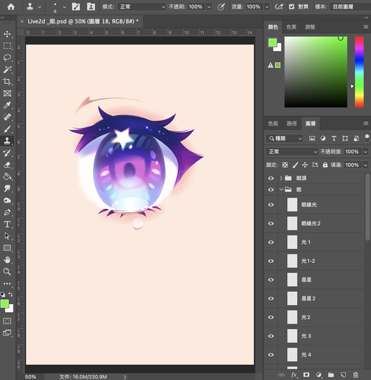
Task: Open the 路徑 panel tab
Action: point(292,124)
